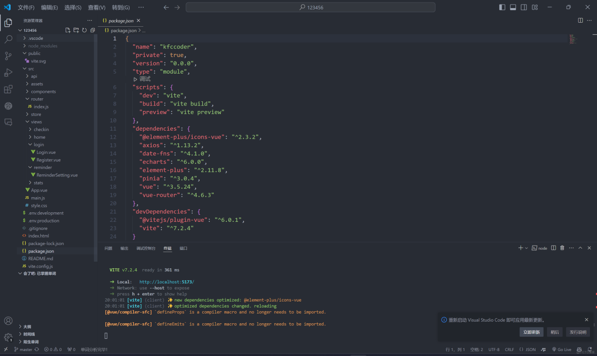Image resolution: width=597 pixels, height=356 pixels.
Task: Toggle the secondary sidebar on the right
Action: pyautogui.click(x=524, y=8)
